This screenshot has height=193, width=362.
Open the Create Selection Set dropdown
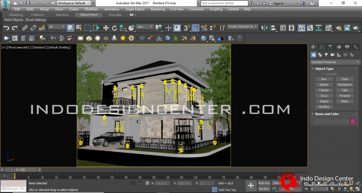click(x=243, y=26)
